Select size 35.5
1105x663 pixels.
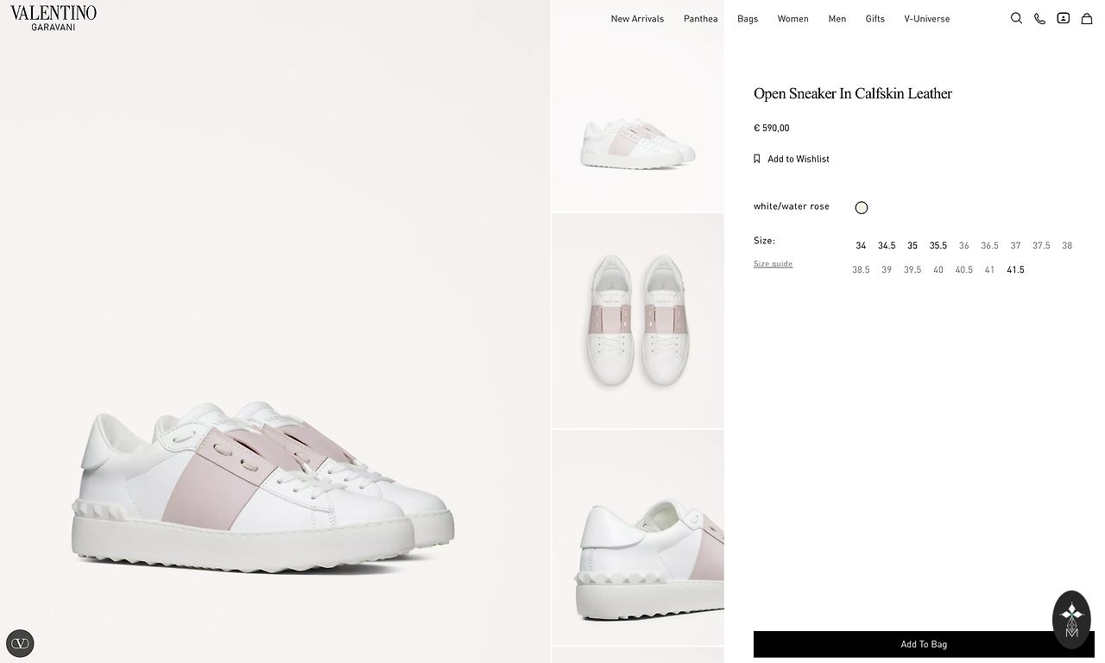pyautogui.click(x=938, y=246)
